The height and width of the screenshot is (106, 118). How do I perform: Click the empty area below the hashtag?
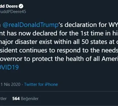pos(59,76)
